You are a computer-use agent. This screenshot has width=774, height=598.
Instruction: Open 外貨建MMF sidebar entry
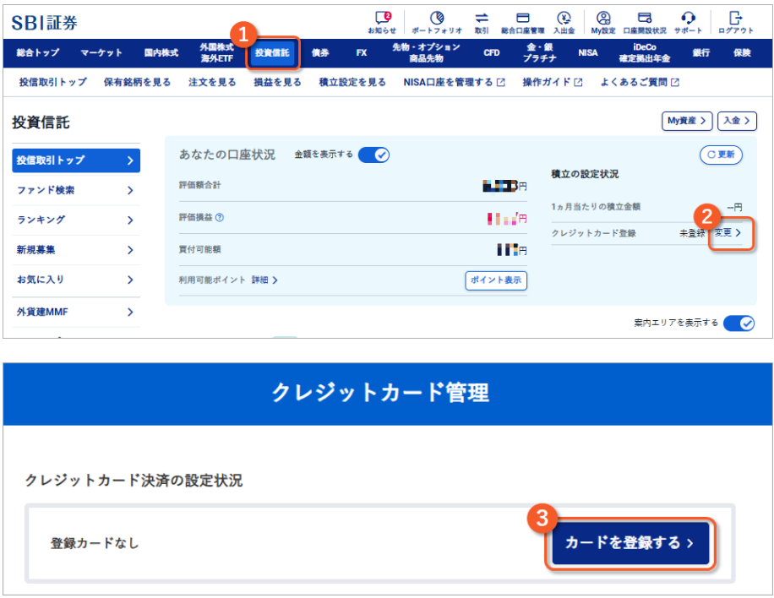point(75,312)
